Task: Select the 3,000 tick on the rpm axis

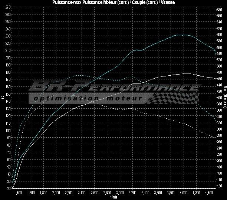Action: pyautogui.click(x=119, y=193)
